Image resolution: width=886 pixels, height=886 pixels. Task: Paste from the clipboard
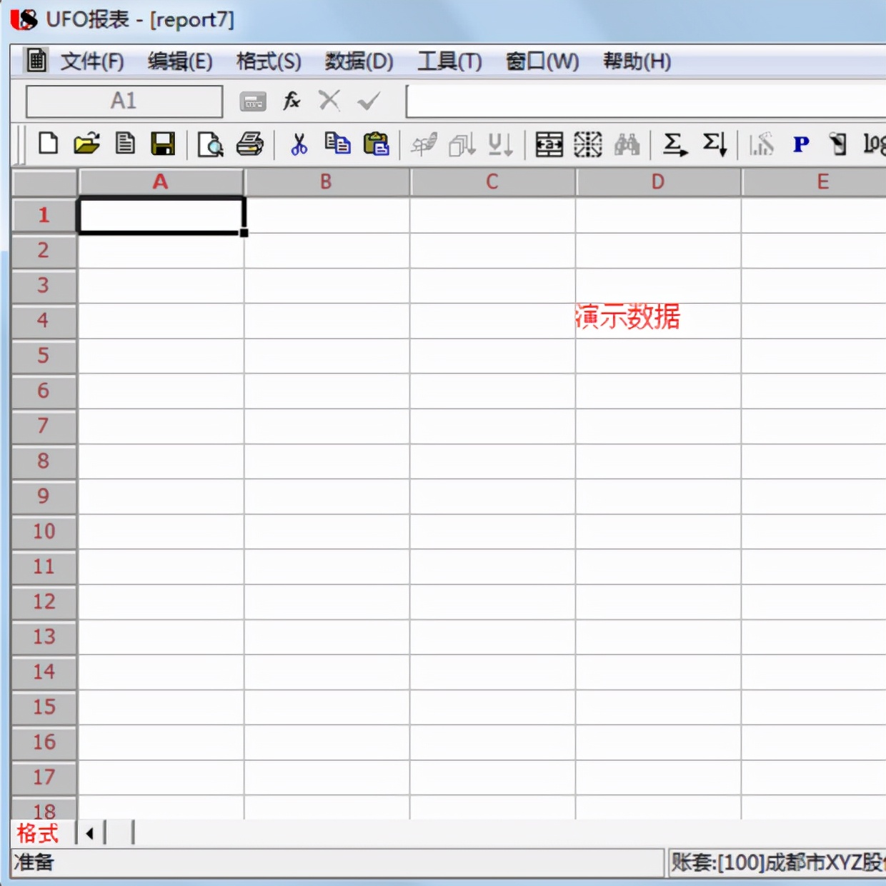[x=377, y=144]
